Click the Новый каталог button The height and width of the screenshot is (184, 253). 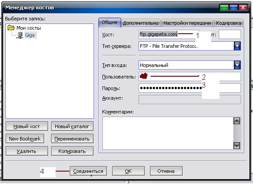(x=72, y=126)
